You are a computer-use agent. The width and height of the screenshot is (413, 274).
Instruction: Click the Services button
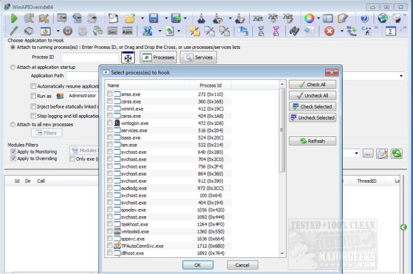pos(198,57)
